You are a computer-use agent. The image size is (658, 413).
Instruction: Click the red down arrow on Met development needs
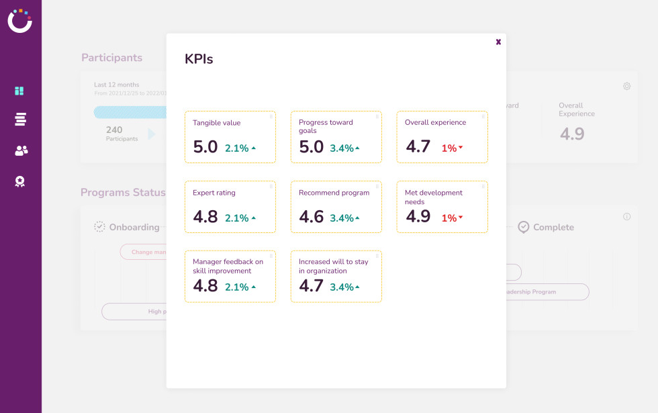[x=461, y=218]
